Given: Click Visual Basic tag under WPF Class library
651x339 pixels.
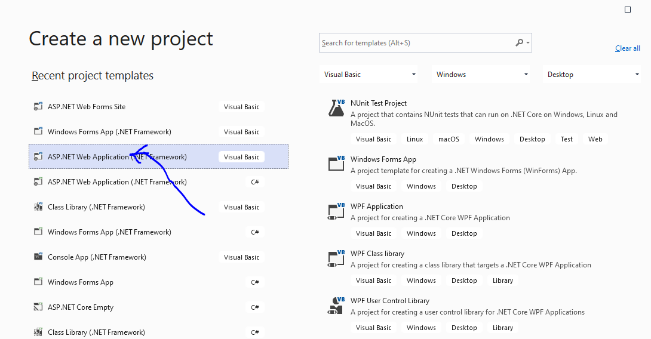Looking at the screenshot, I should 373,281.
